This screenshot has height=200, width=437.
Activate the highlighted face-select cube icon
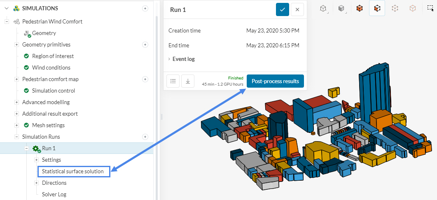(377, 8)
